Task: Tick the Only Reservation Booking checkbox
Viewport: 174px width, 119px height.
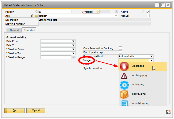Action: tap(121, 48)
